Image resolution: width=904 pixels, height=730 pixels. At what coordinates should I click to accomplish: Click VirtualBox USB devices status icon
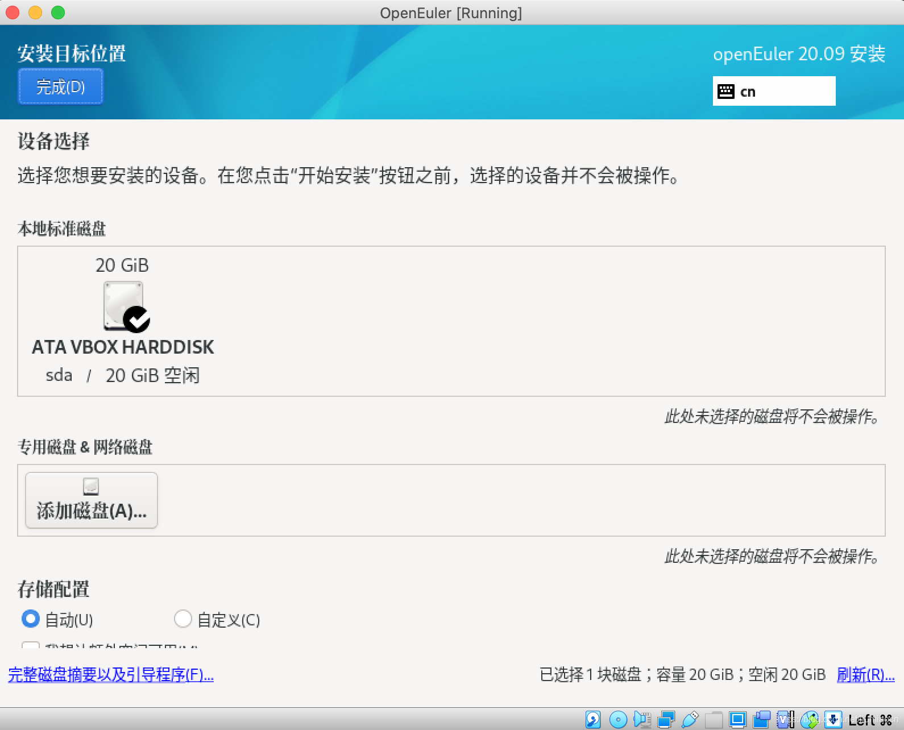pos(690,720)
